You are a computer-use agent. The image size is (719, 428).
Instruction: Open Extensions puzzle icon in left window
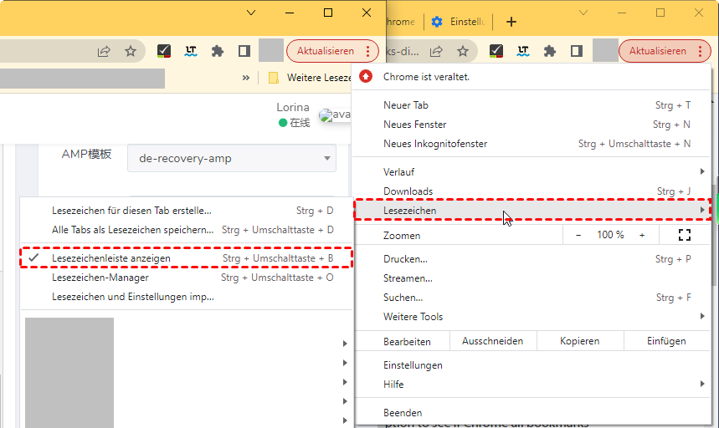coord(218,51)
